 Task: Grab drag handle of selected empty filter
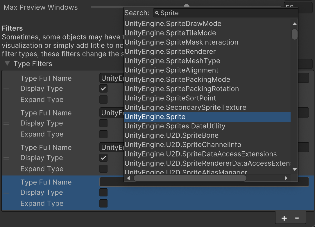pos(6,193)
